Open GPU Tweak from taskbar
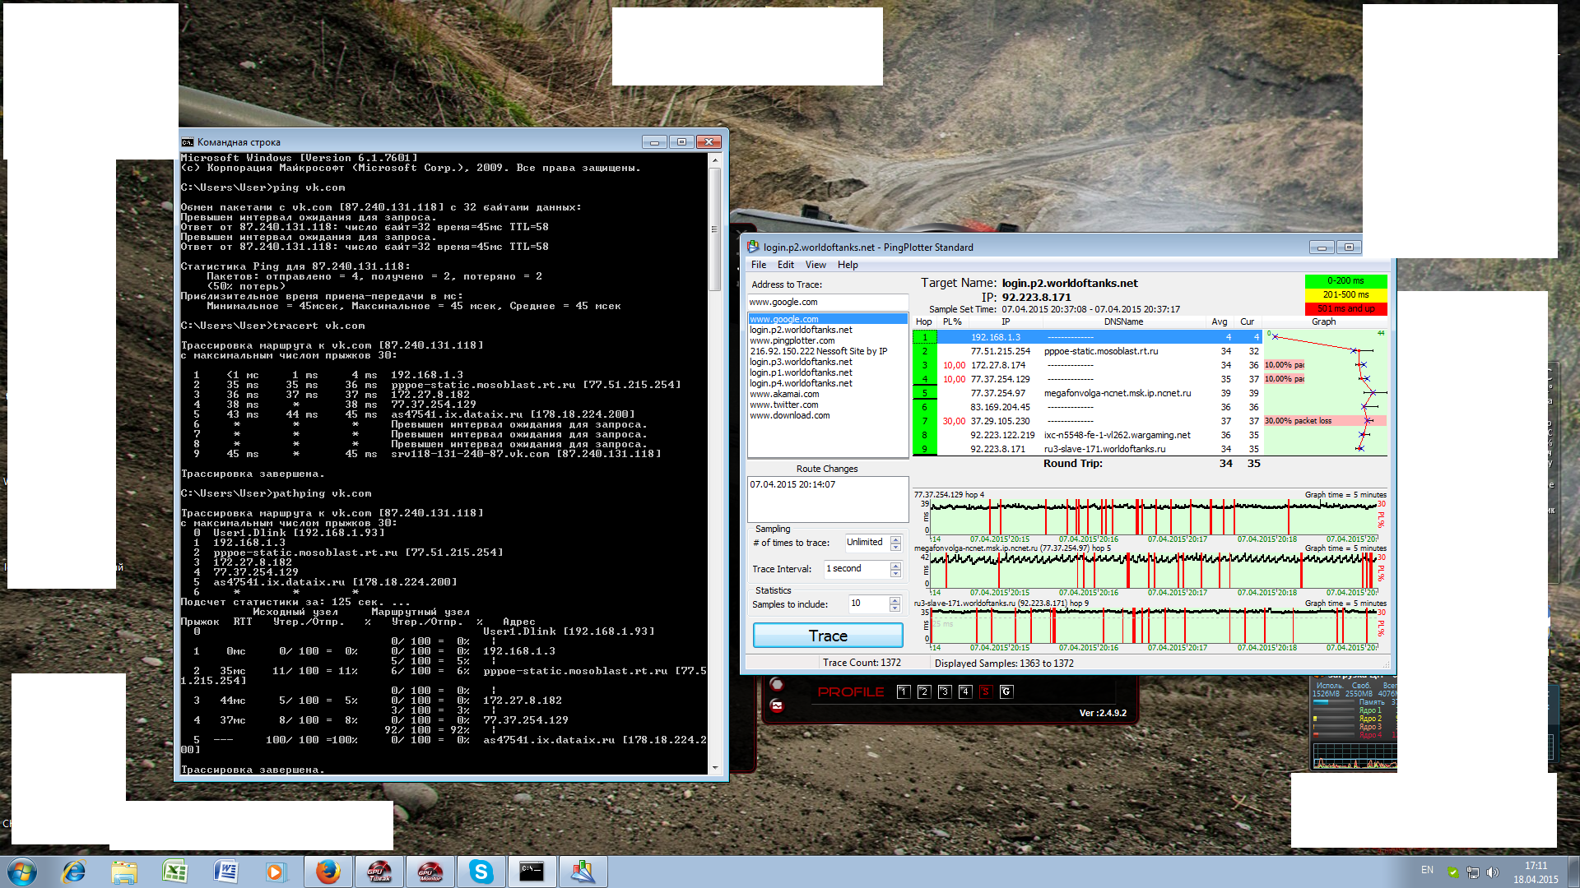The width and height of the screenshot is (1580, 888). (x=379, y=872)
